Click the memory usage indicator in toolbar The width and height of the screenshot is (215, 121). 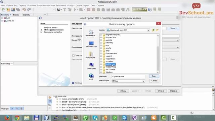pyautogui.click(x=139, y=9)
